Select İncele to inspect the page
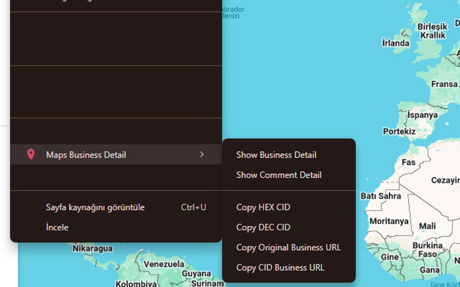Viewport: 460px width, 287px height. pyautogui.click(x=57, y=227)
